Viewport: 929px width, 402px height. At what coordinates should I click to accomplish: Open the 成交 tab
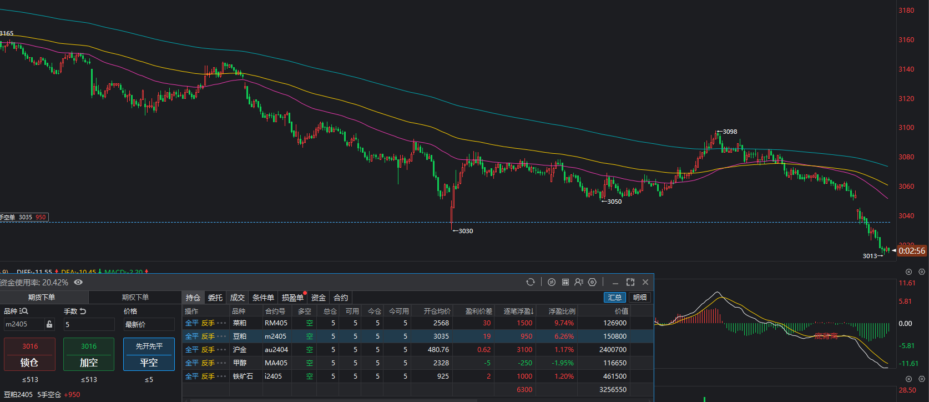pos(238,298)
